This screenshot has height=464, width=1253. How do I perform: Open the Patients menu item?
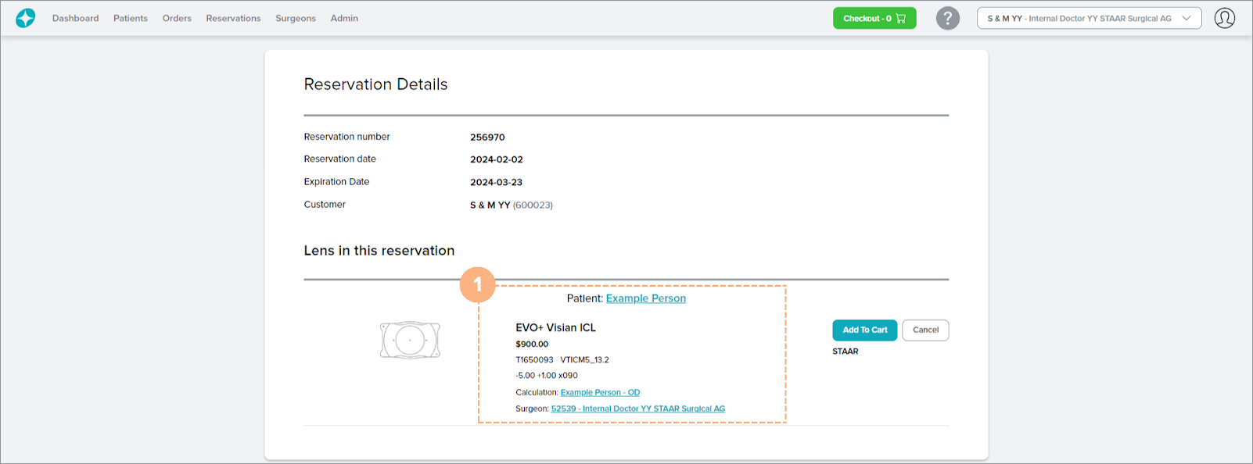tap(130, 18)
